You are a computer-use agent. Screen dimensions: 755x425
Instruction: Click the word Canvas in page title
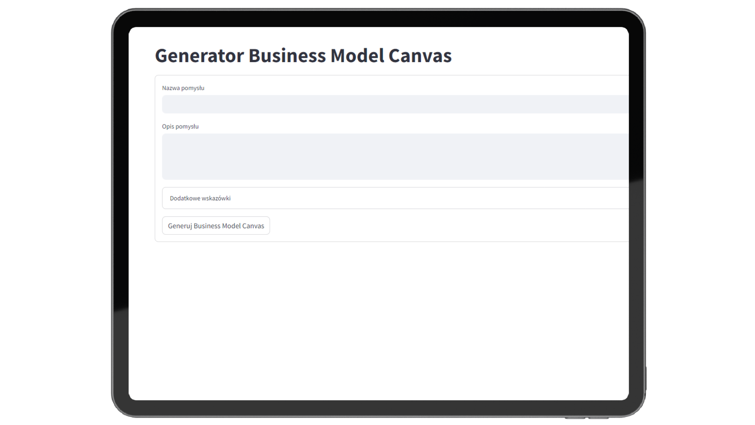point(420,55)
